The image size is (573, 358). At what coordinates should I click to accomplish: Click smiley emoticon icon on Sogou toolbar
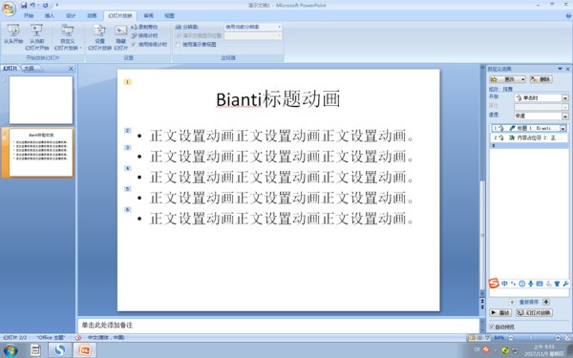coord(521,284)
